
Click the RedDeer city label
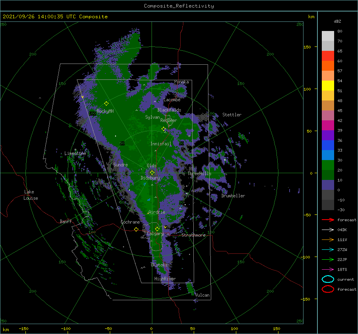point(169,120)
